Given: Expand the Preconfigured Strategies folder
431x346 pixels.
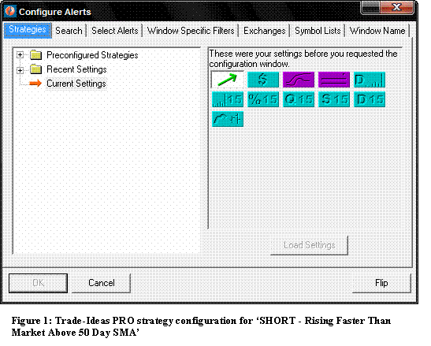Looking at the screenshot, I should pos(20,55).
